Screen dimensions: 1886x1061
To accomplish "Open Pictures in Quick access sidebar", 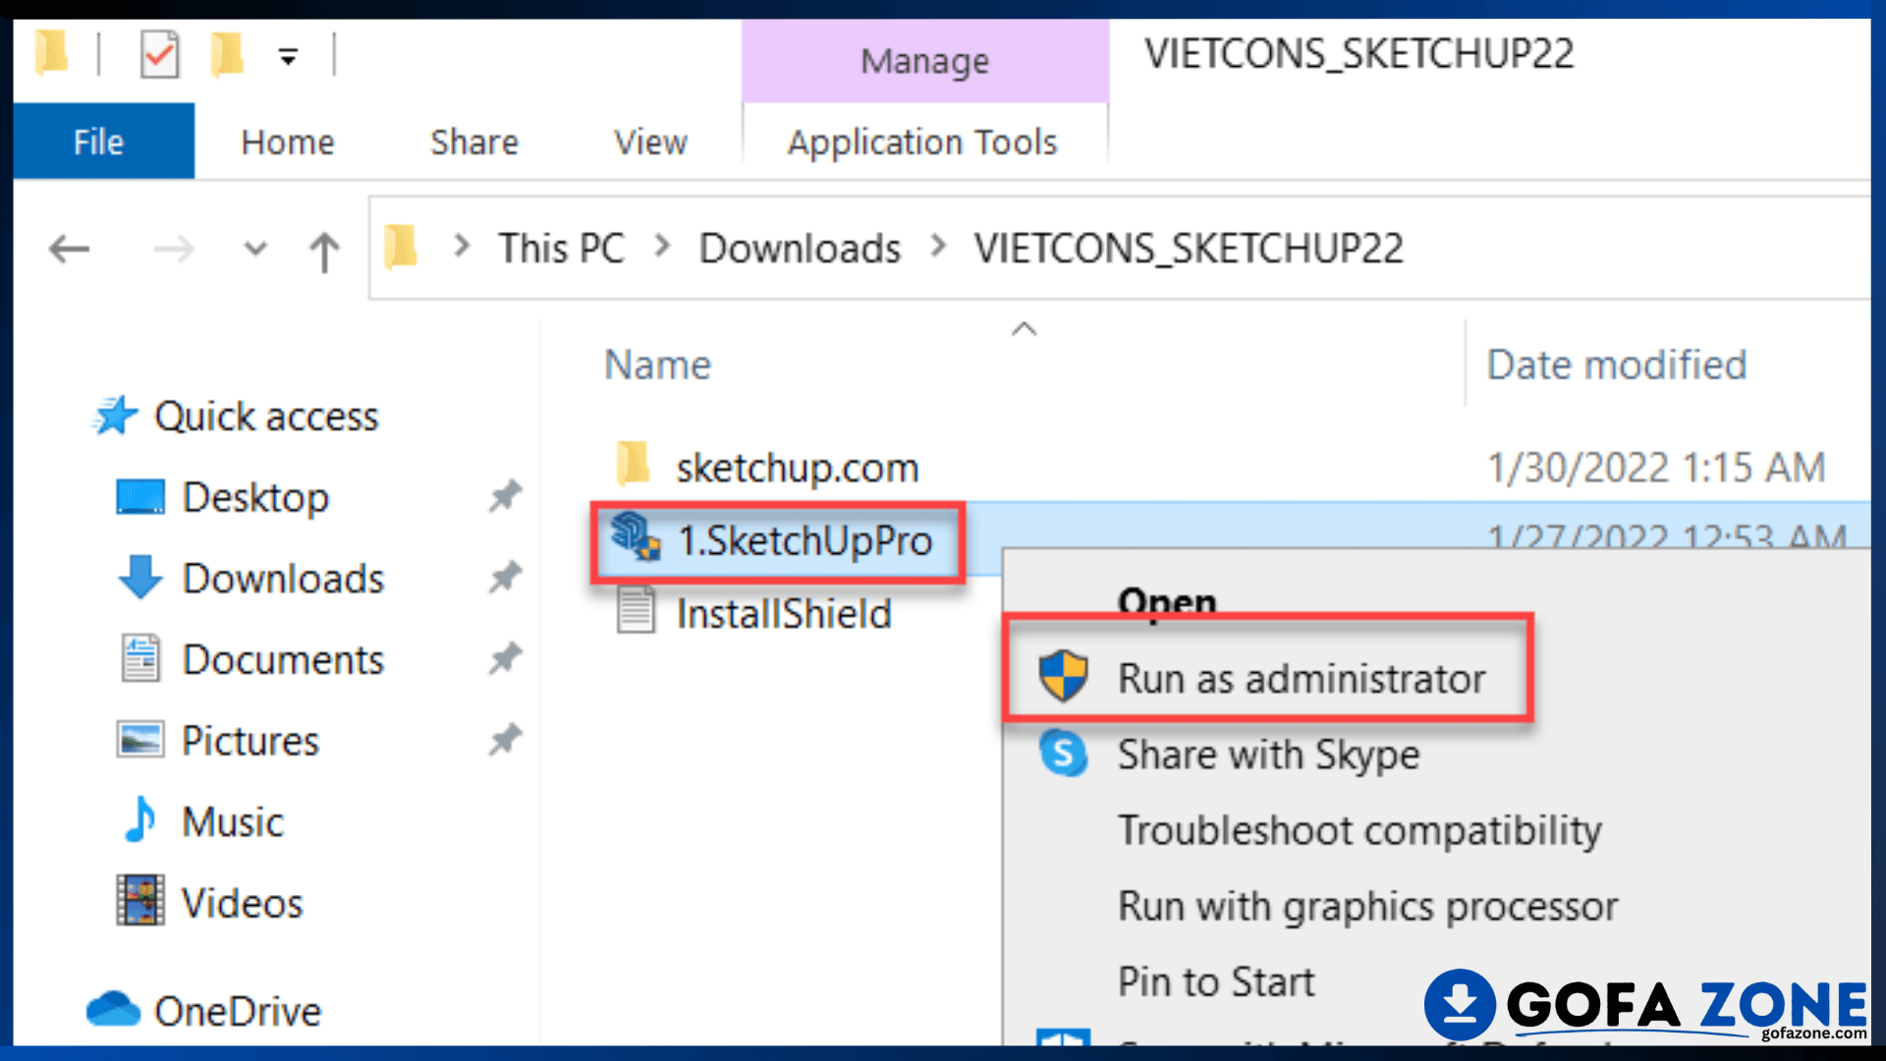I will 250,740.
